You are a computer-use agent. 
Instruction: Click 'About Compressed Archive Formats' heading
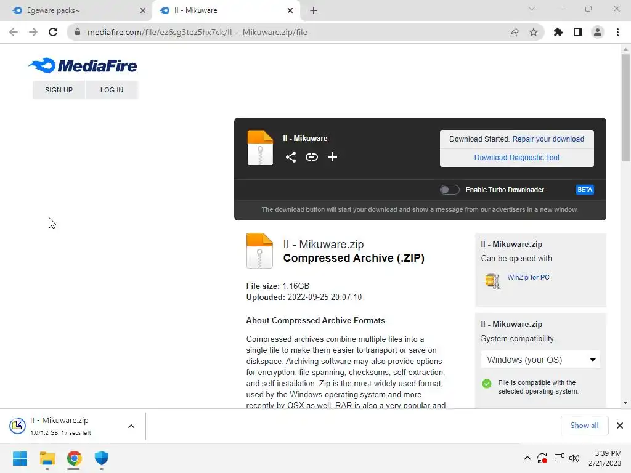tap(315, 320)
